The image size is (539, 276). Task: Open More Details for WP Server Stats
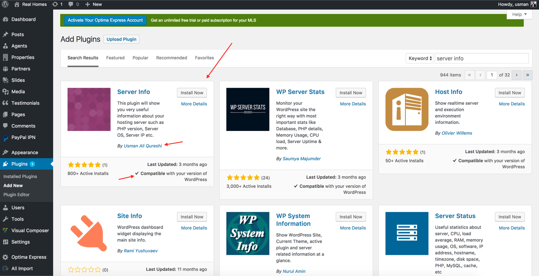coord(353,104)
